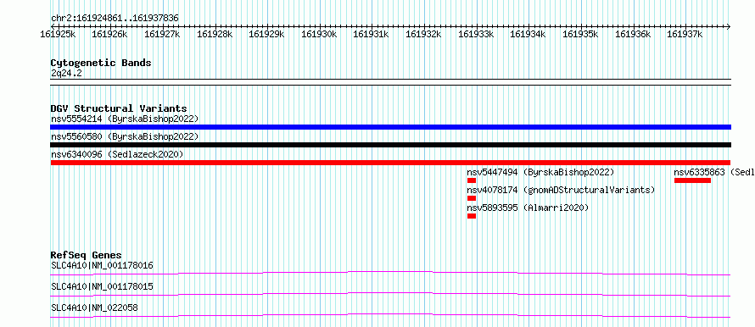Open the nsv6335863 label

714,172
